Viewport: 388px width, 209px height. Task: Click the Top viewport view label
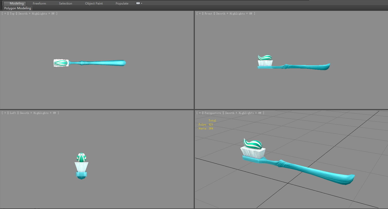coord(12,14)
